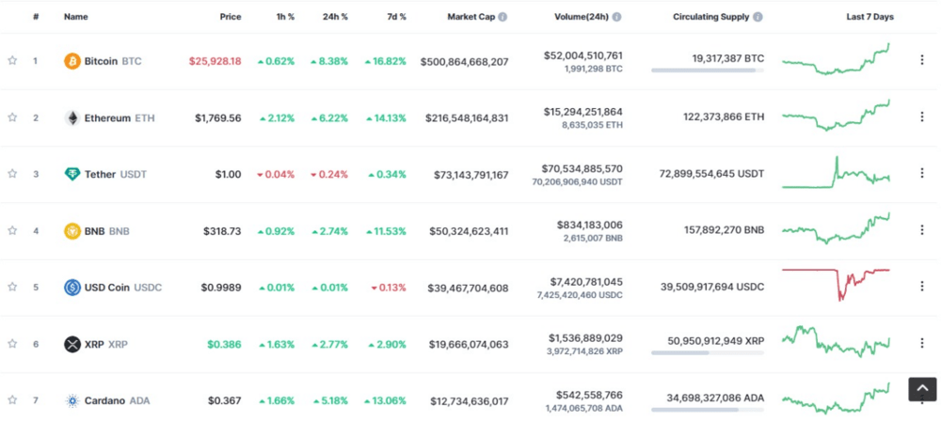Click BNB circulating supply 157,892,270 BNB

tap(725, 229)
